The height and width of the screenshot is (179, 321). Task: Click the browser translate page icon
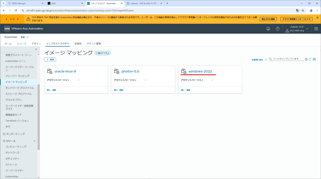click(297, 10)
